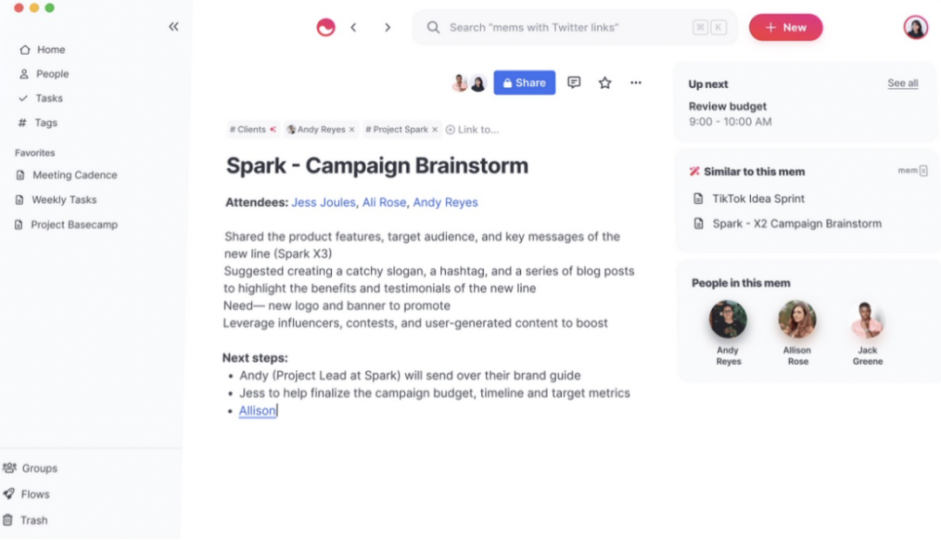Open Ali Rose attendee link
Image resolution: width=941 pixels, height=540 pixels.
[384, 203]
